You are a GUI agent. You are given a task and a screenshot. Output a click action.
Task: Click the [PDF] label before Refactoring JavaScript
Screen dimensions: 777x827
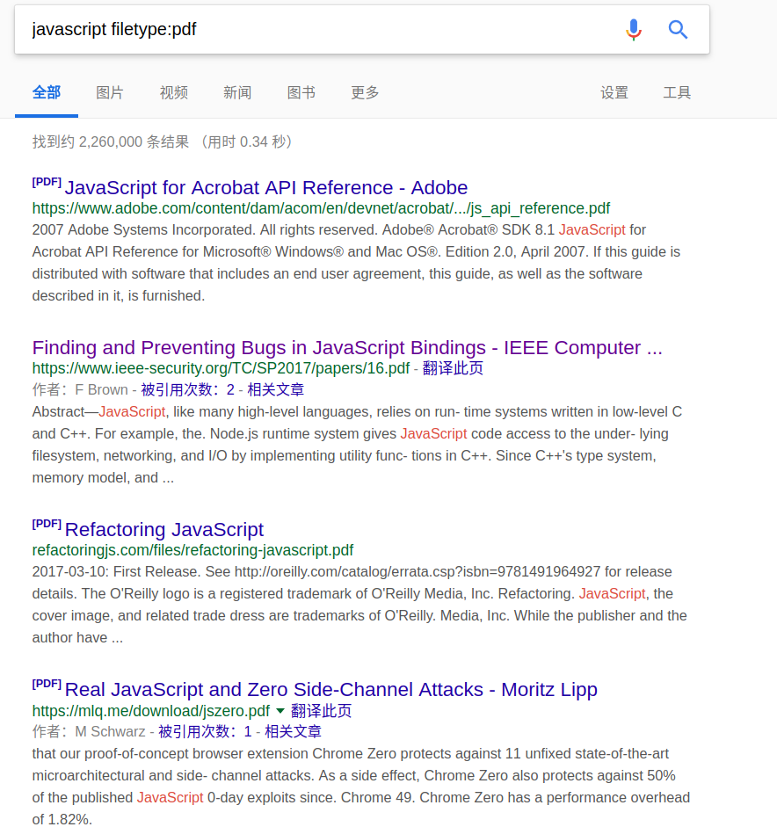47,524
